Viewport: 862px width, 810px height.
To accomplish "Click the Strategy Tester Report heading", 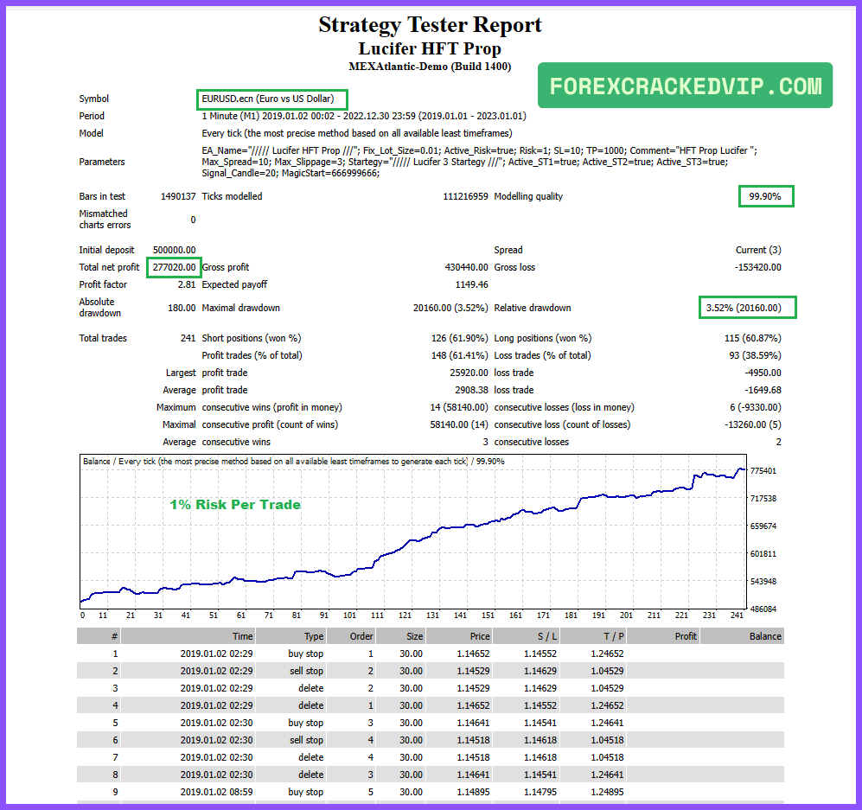I will click(430, 25).
